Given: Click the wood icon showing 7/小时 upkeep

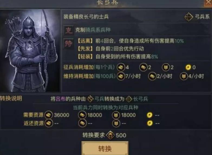Looking at the screenshot, I should [121, 76].
